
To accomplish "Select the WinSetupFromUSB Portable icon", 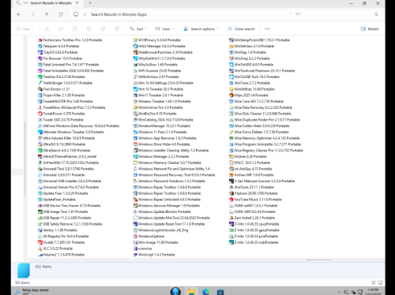I will pos(231,40).
